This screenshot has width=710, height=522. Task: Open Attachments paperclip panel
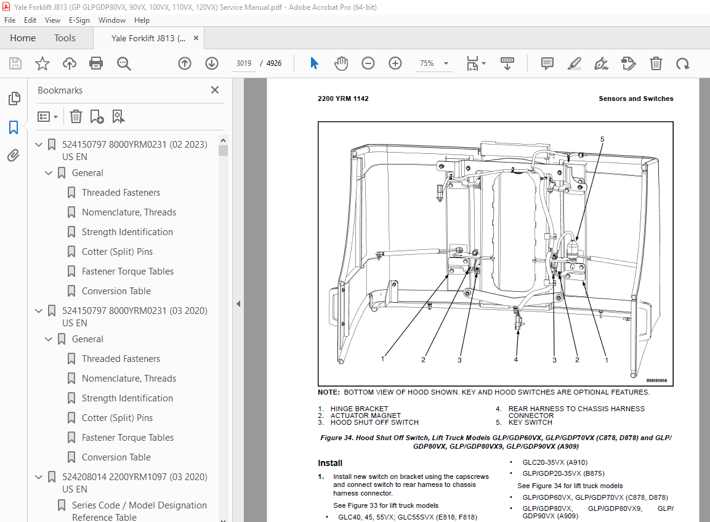point(14,156)
